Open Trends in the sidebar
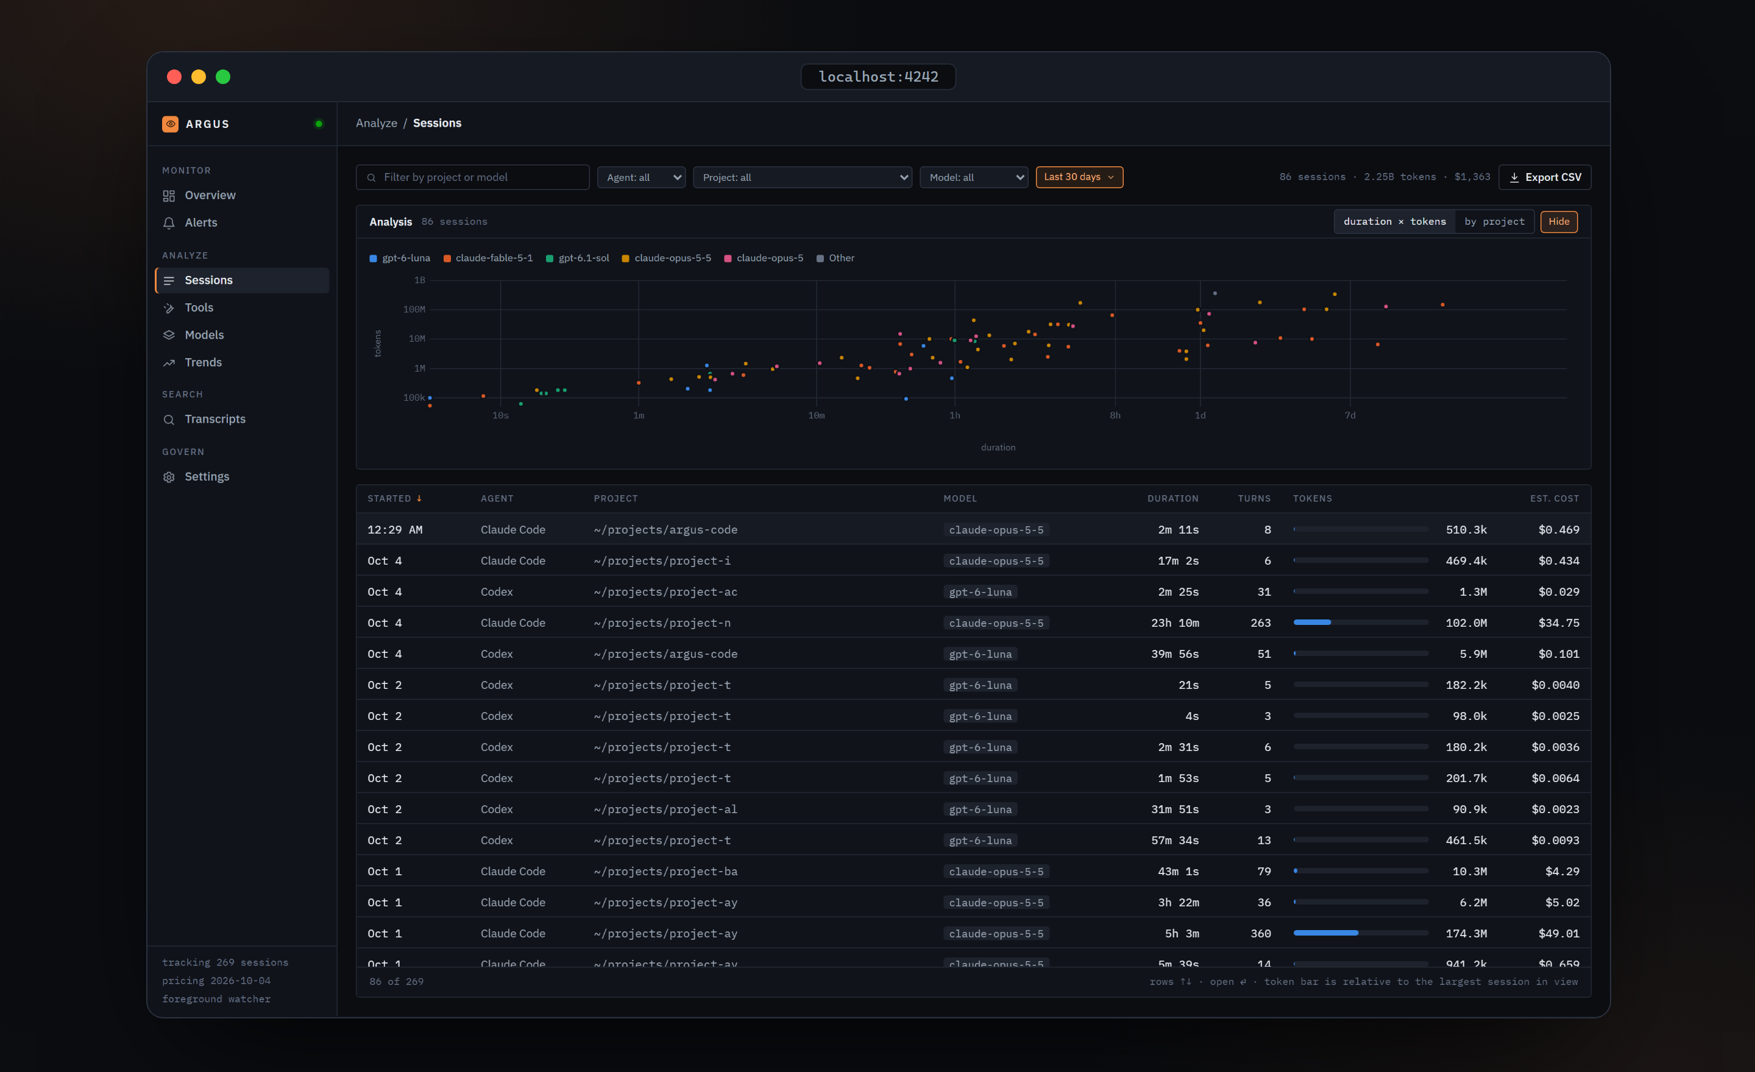The image size is (1755, 1072). tap(242, 363)
